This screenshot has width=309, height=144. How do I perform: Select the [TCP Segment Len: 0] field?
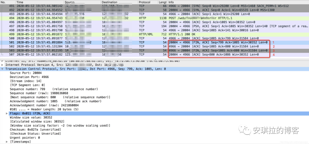[x=27, y=85]
